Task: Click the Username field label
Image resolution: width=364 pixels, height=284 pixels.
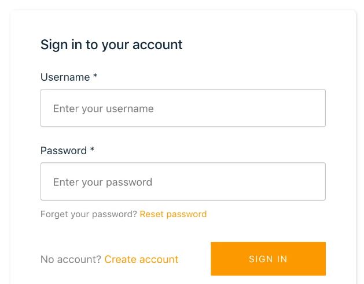Action: [65, 77]
